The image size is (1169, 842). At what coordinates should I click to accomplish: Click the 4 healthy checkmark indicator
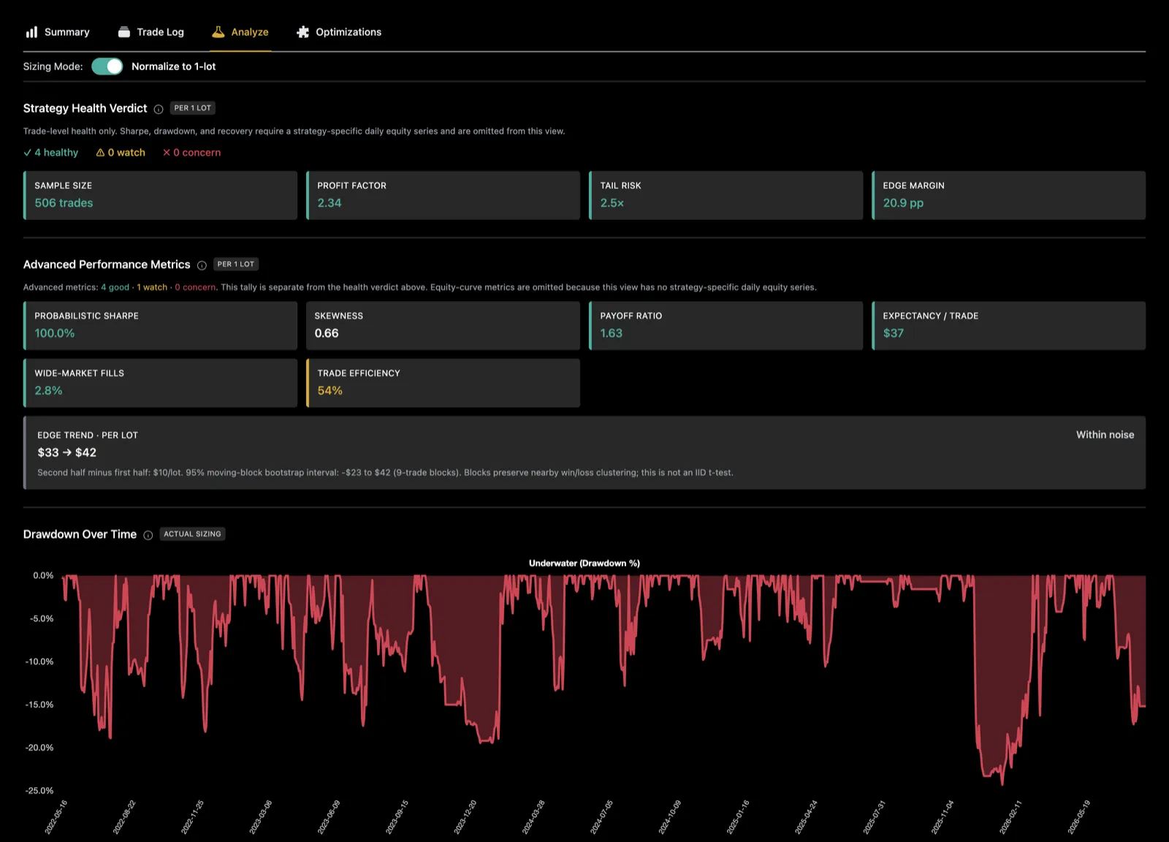pos(50,153)
